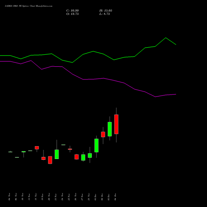Select the 24 Nov date label
Screen dimensions: 207x207
click(62, 197)
